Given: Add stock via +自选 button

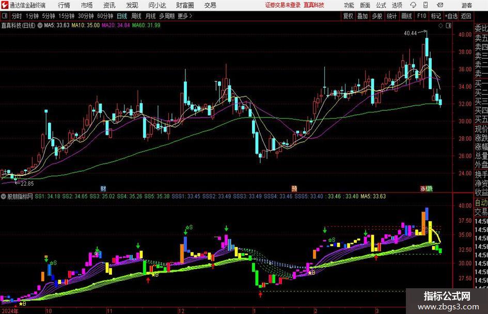Looking at the screenshot, I should pyautogui.click(x=451, y=16).
